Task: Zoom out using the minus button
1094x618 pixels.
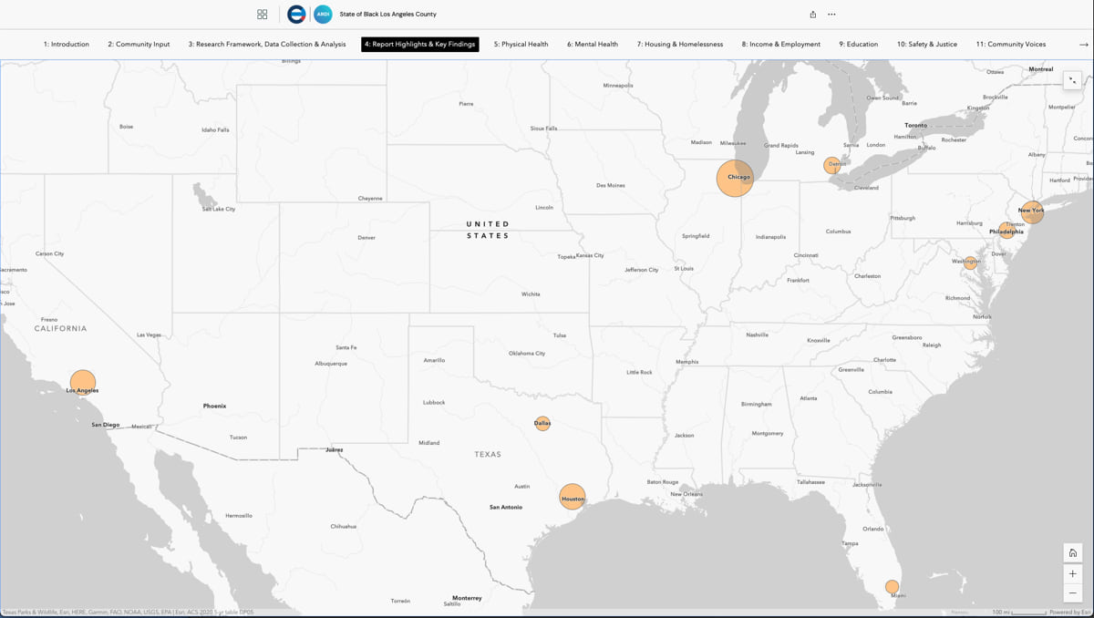Action: (1073, 593)
